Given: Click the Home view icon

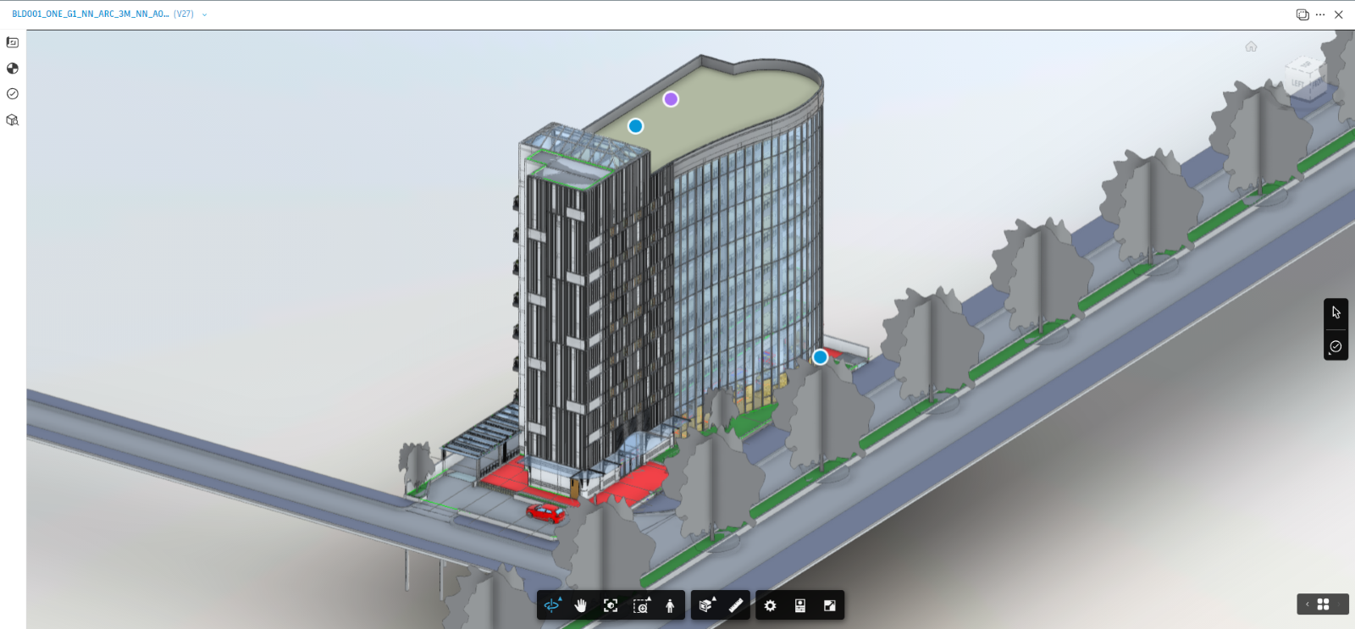Looking at the screenshot, I should pyautogui.click(x=1251, y=47).
